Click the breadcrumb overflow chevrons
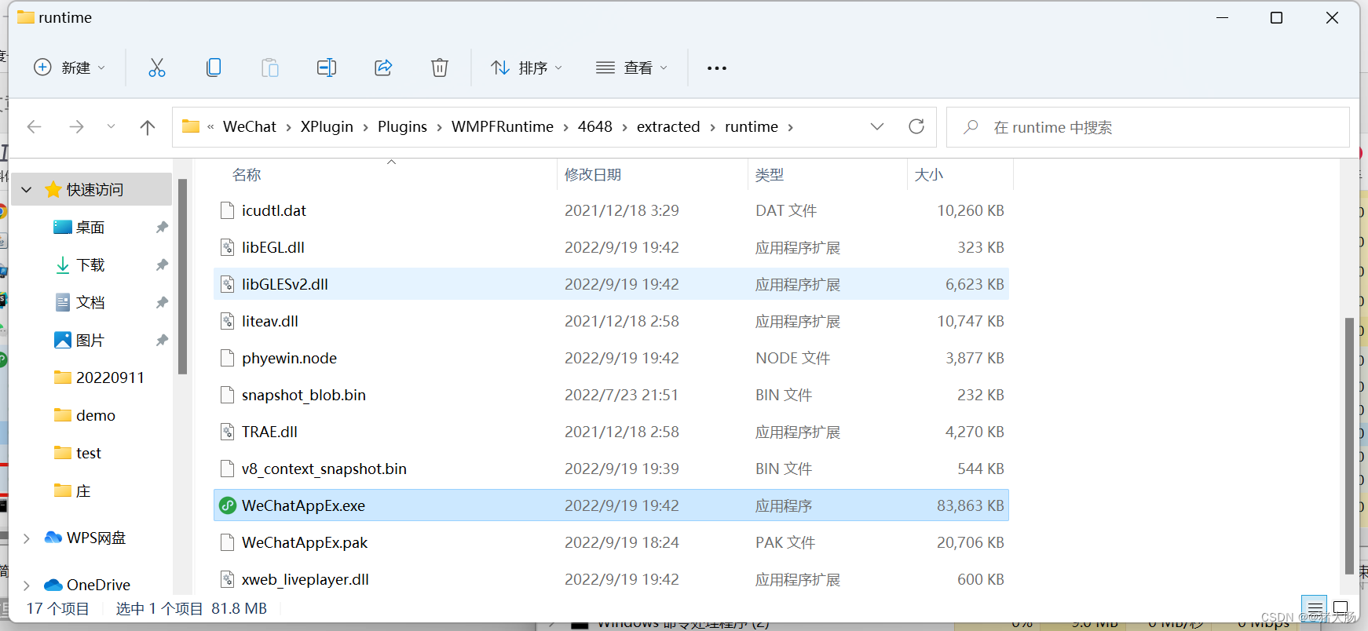1368x631 pixels. point(210,127)
